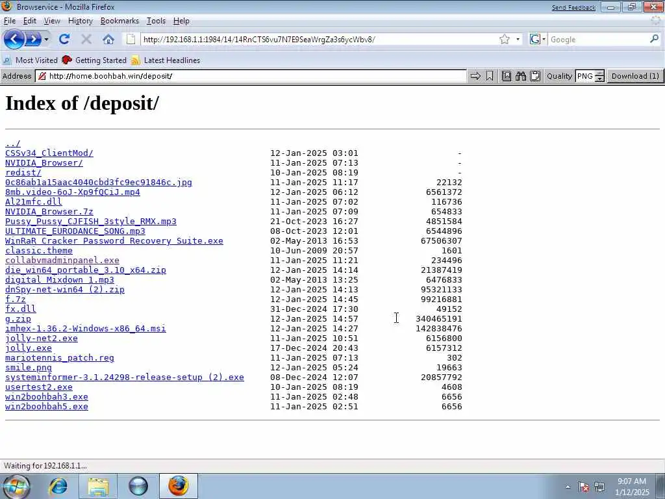Viewport: 665px width, 499px height.
Task: Open the CSSv34_ClientMod/ folder
Action: click(49, 153)
